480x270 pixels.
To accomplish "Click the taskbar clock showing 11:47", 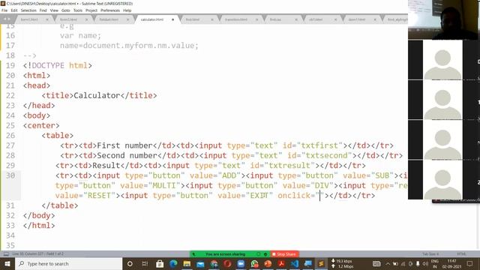I will (x=451, y=263).
